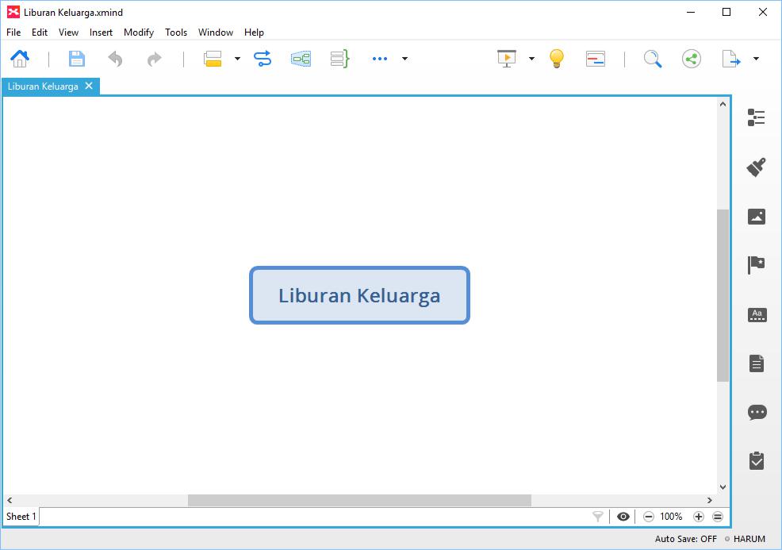Insert a summary bracket

coord(340,59)
